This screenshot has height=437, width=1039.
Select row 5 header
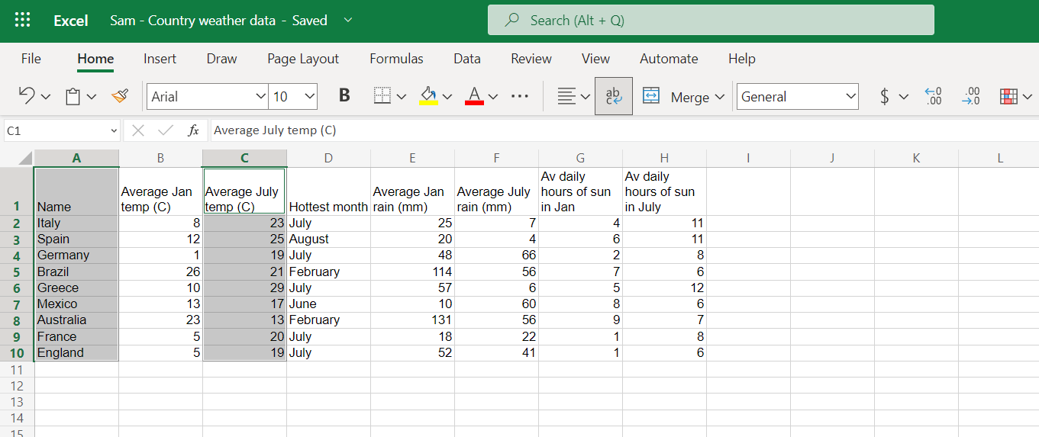coord(17,272)
